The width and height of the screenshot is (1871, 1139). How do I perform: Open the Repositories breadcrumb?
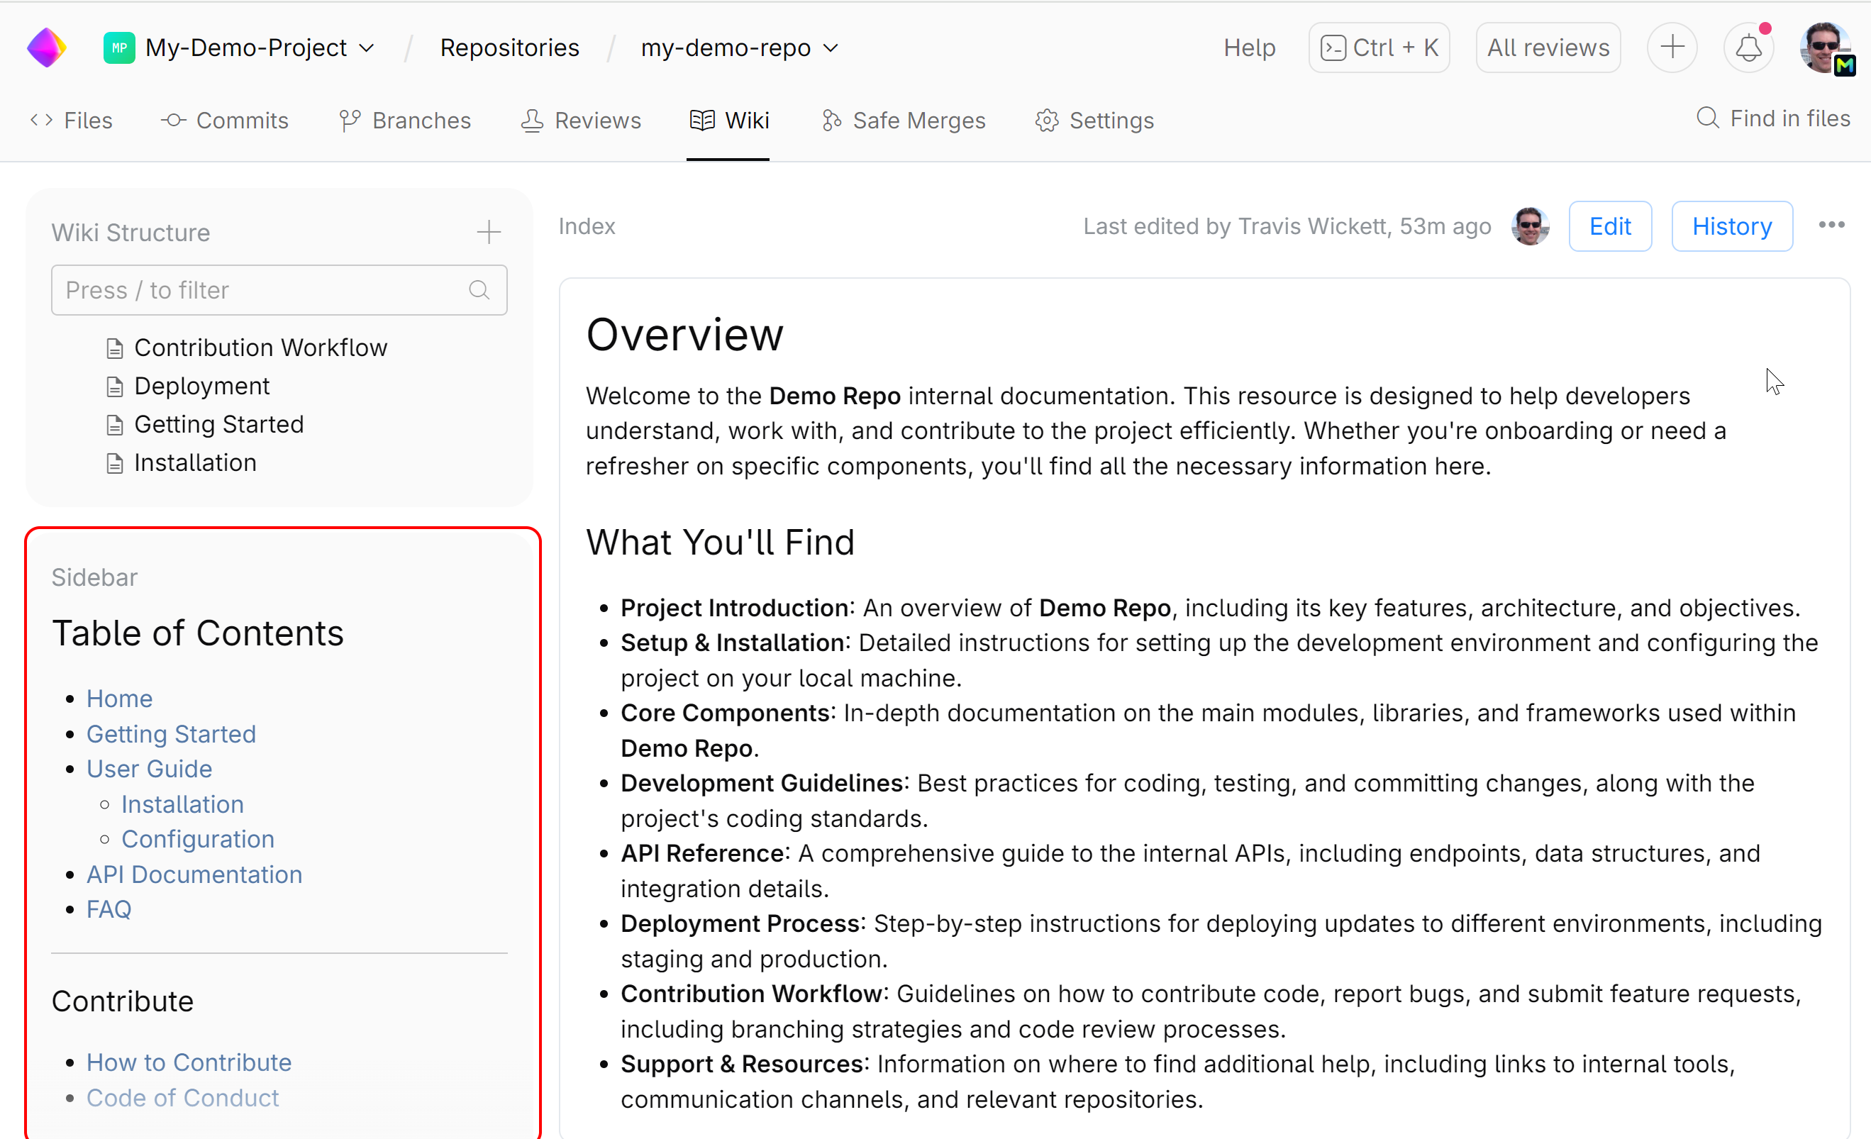pyautogui.click(x=509, y=47)
